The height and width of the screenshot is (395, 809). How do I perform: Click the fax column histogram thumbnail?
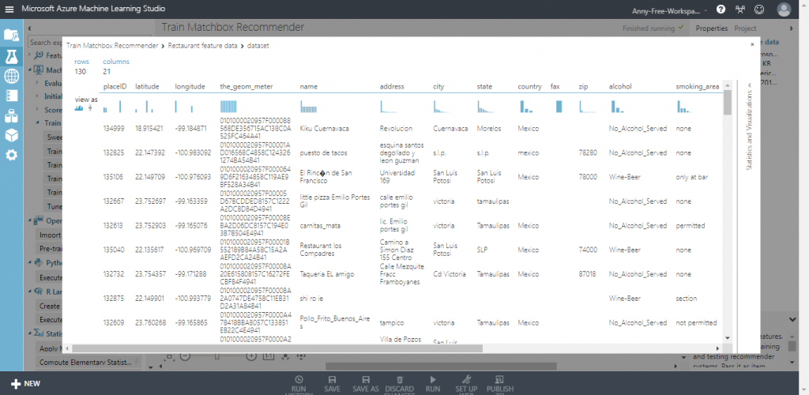click(559, 107)
